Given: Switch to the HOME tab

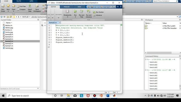Looking at the screenshot, I should click(x=6, y=1).
